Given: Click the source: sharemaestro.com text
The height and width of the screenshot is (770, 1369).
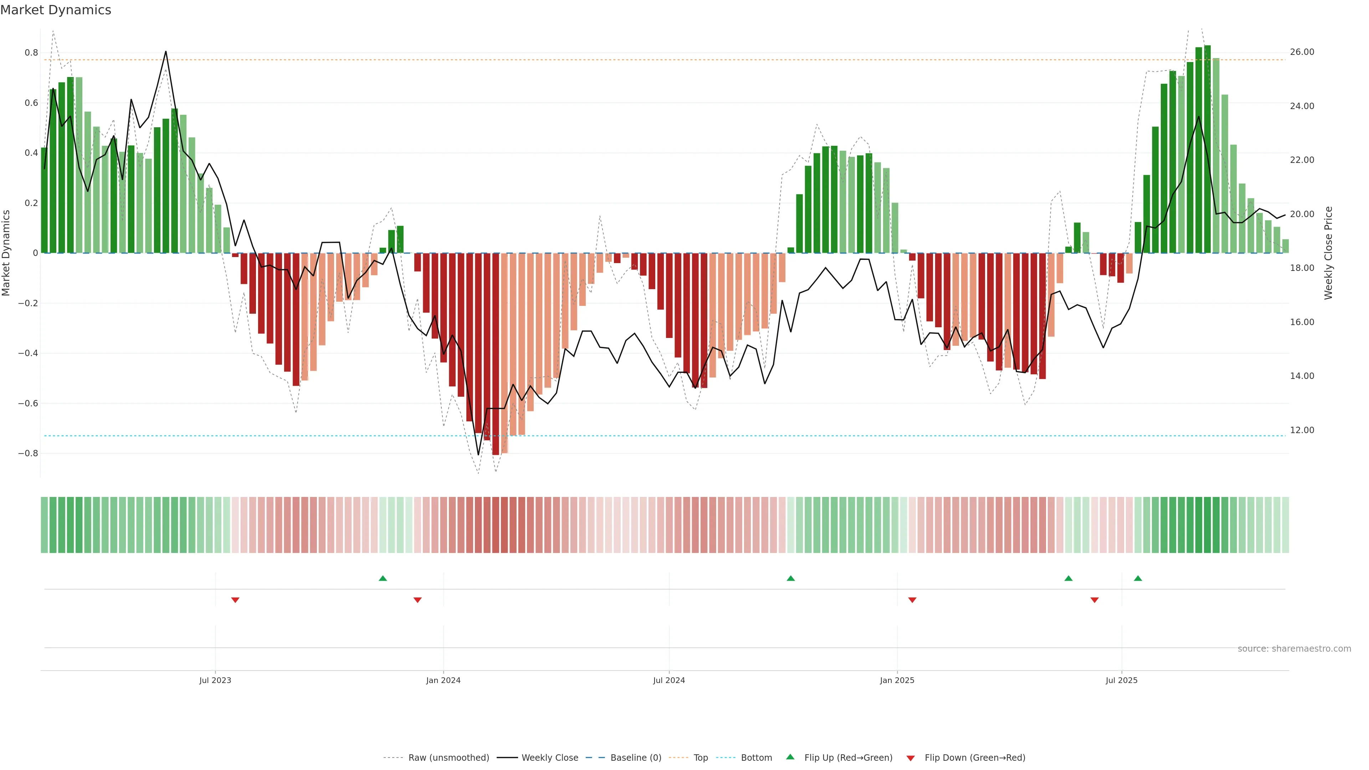Looking at the screenshot, I should pos(1294,649).
